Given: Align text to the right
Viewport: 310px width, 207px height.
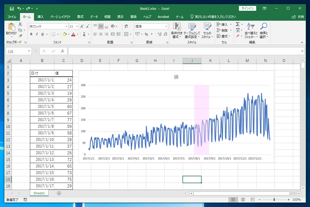Looking at the screenshot, I should 107,34.
